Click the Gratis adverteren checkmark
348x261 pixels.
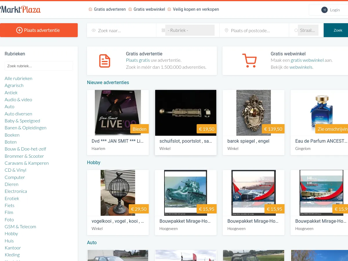click(90, 9)
